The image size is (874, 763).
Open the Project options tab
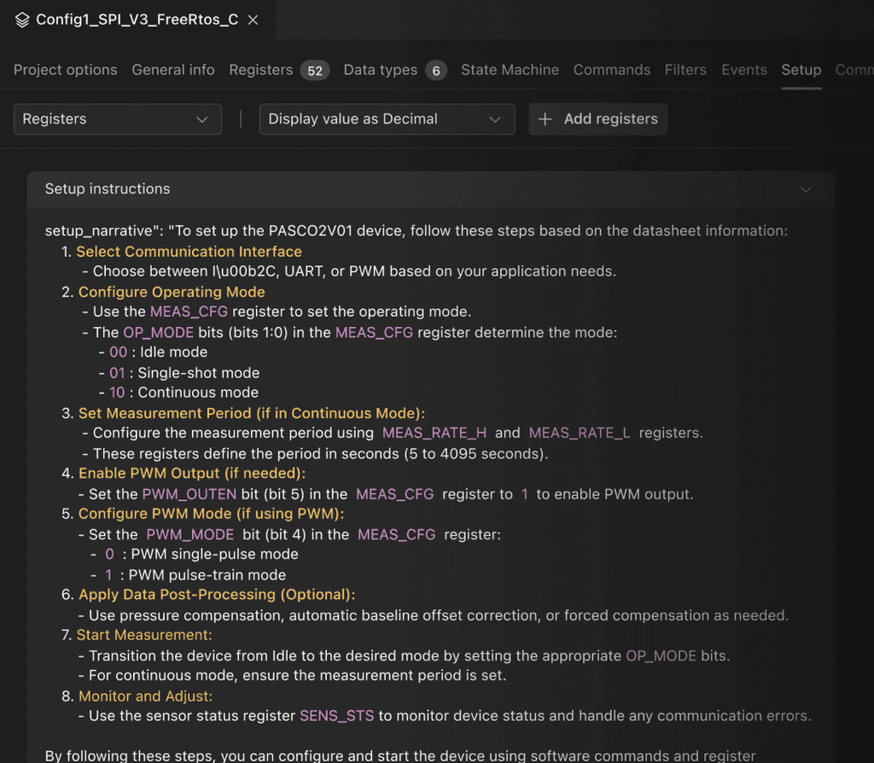coord(65,70)
